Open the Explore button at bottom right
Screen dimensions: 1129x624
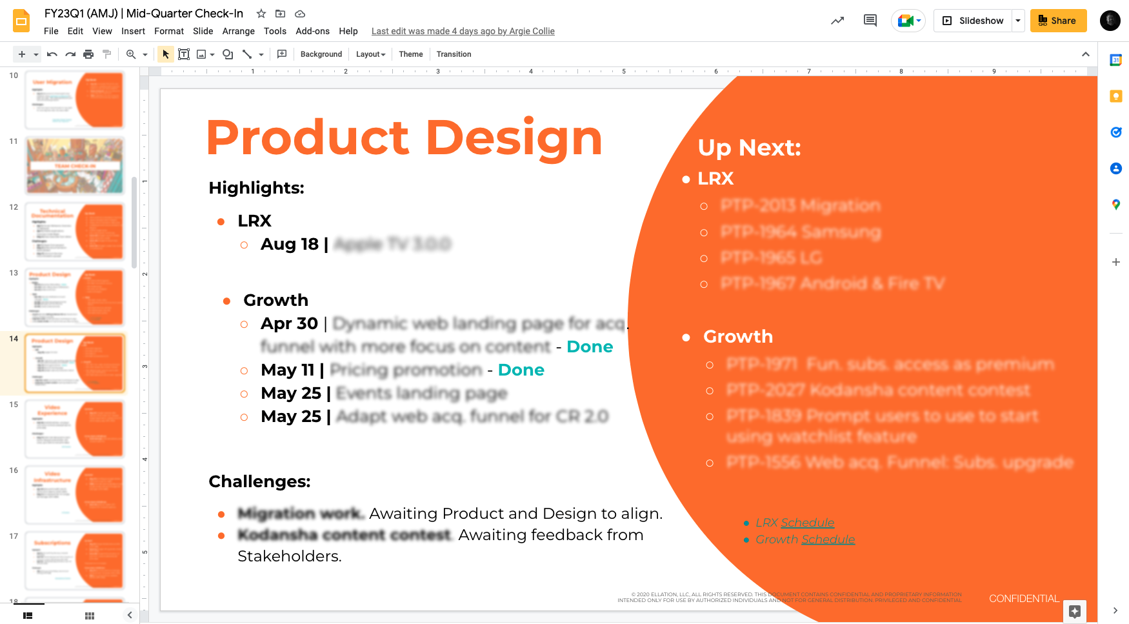tap(1075, 611)
